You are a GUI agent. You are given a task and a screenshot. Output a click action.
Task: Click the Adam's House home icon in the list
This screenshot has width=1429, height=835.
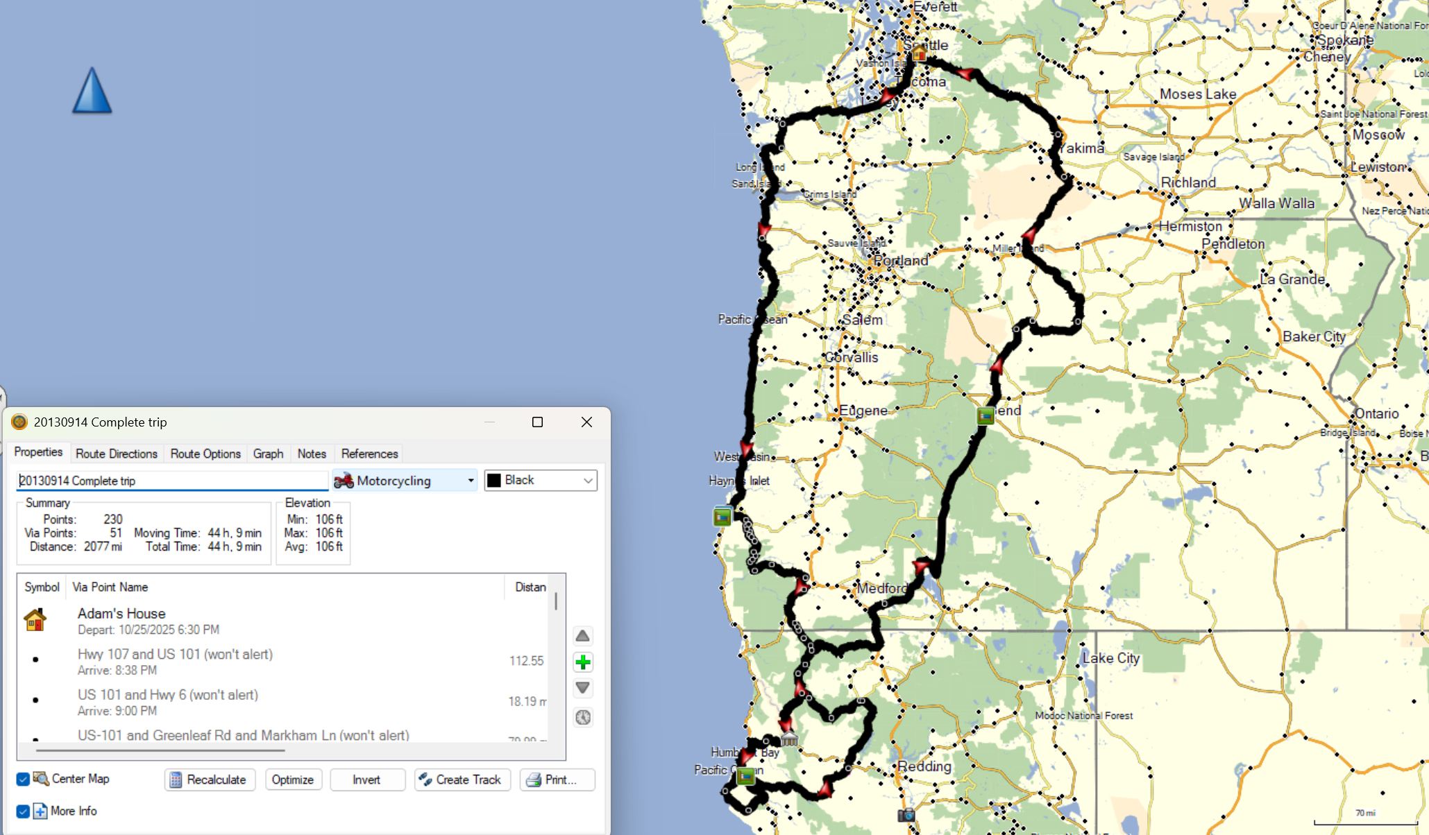(x=35, y=619)
